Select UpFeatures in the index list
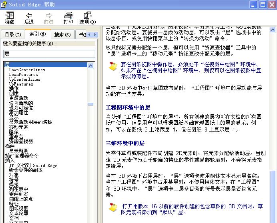 coord(21,84)
